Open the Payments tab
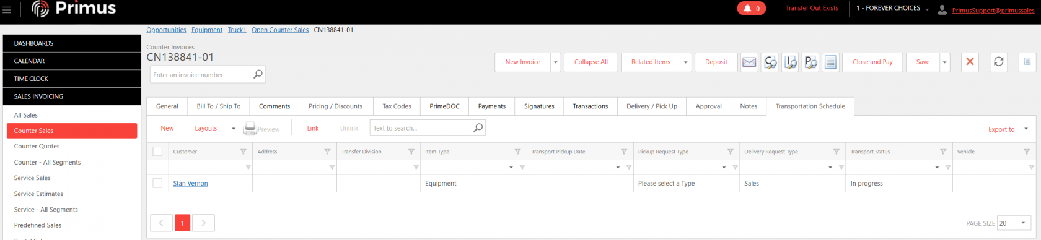Image resolution: width=1041 pixels, height=240 pixels. pos(492,106)
